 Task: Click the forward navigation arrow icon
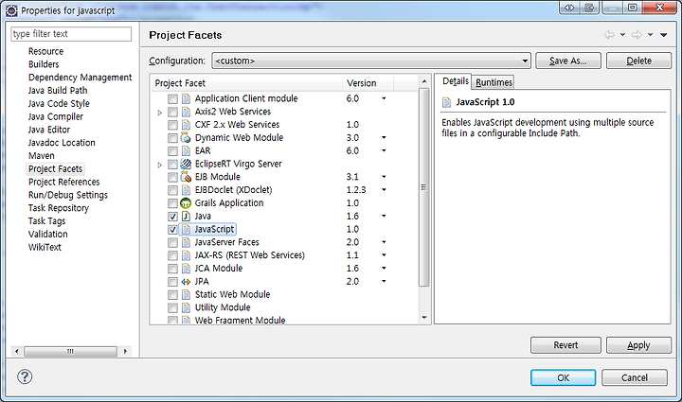click(637, 35)
